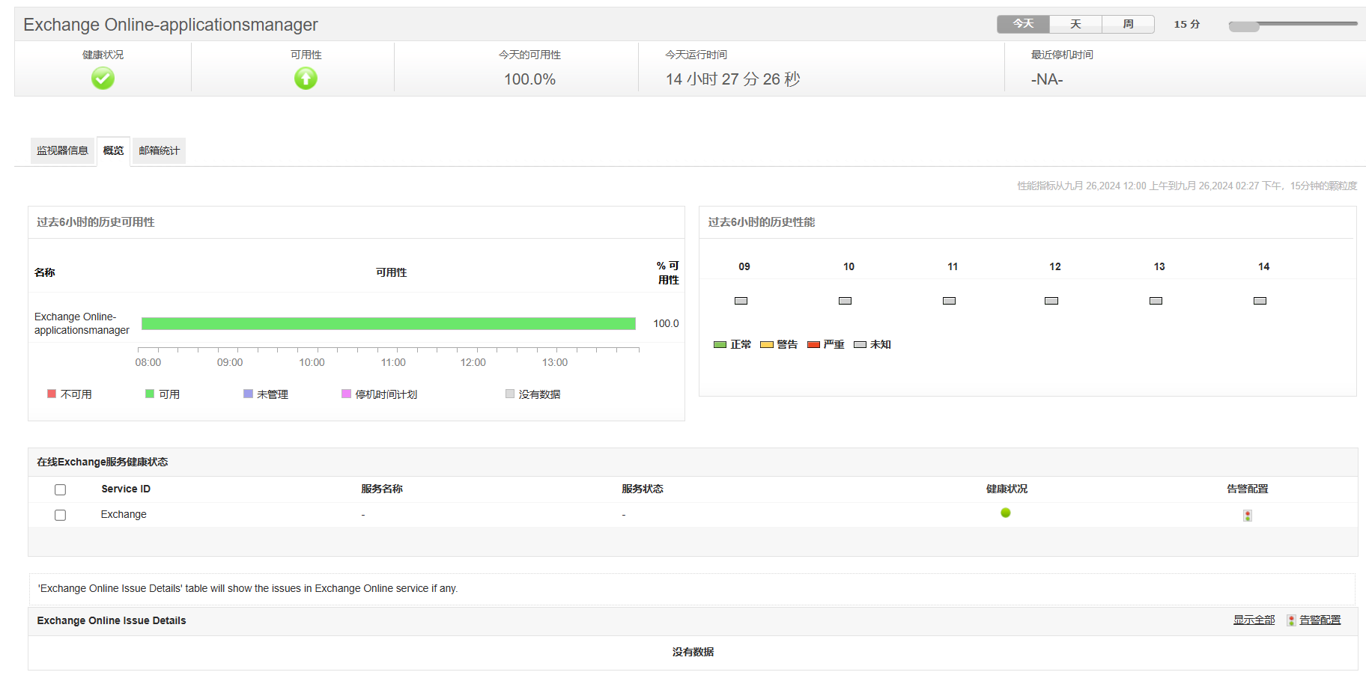
Task: Click the 服务名称 column header
Action: click(382, 489)
